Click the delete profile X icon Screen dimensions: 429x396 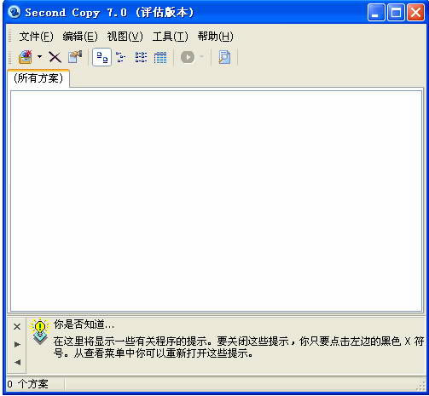tap(55, 57)
